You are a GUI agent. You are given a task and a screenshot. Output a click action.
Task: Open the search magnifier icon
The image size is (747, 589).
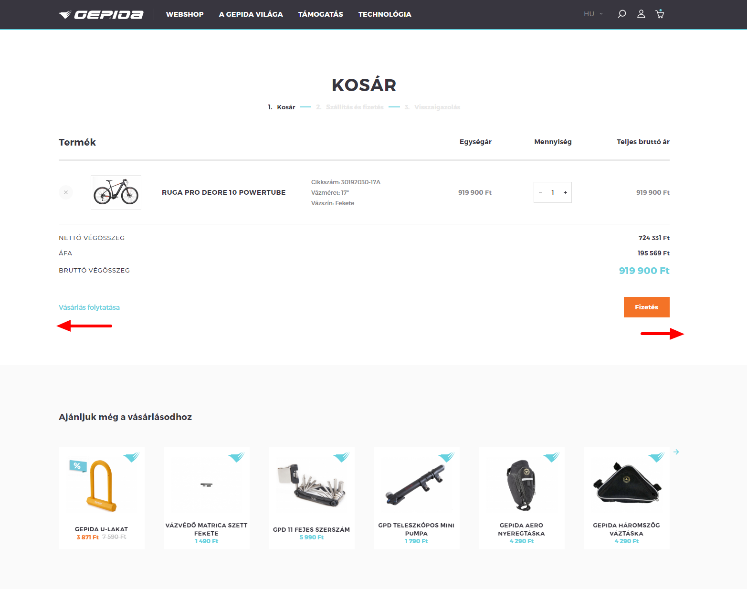coord(622,14)
